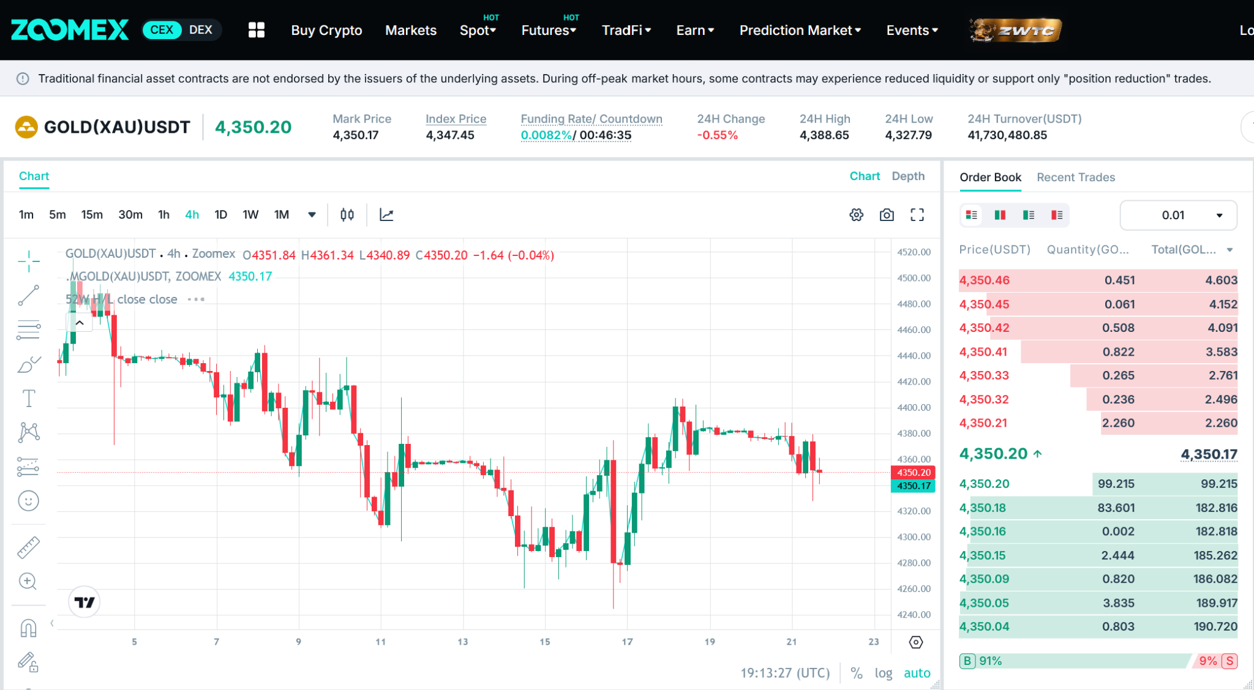
Task: Open the Total column unit dropdown
Action: (1230, 250)
